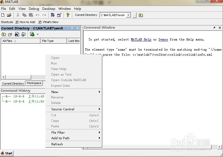Go up one directory level in main toolbar
This screenshot has width=223, height=157.
(141, 15)
